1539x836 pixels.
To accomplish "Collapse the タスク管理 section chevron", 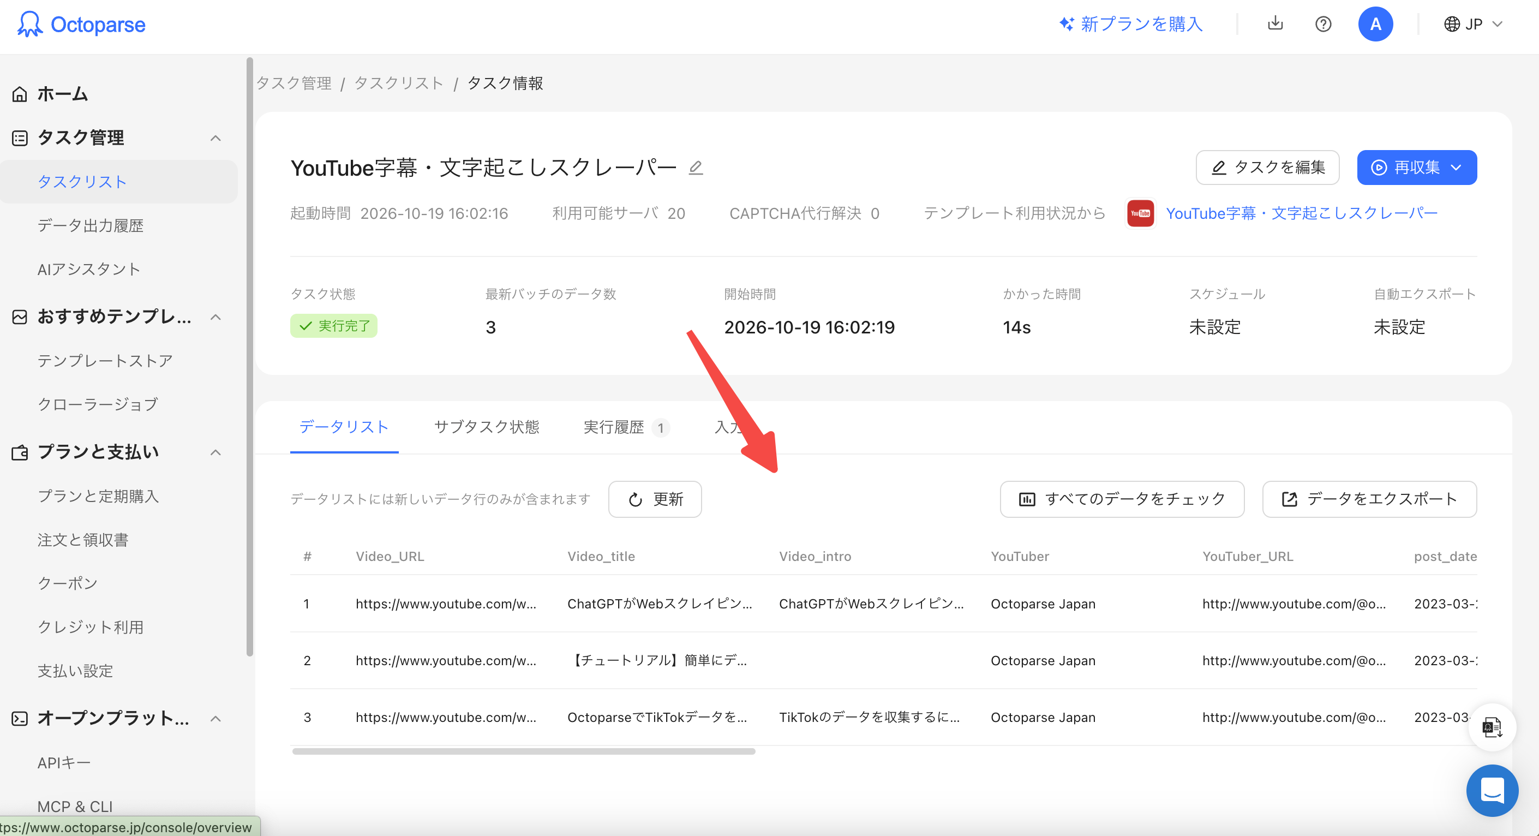I will 215,138.
